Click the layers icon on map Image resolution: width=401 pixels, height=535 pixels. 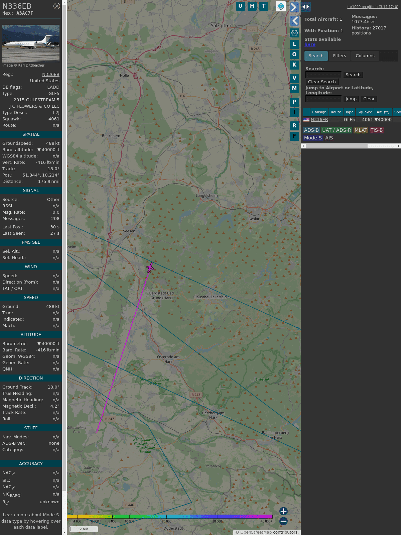point(281,6)
